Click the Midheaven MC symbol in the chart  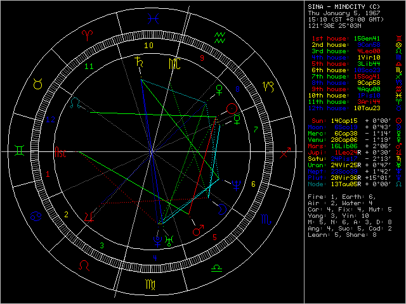[173, 63]
